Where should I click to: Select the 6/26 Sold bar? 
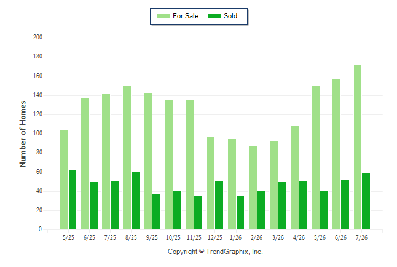(345, 205)
